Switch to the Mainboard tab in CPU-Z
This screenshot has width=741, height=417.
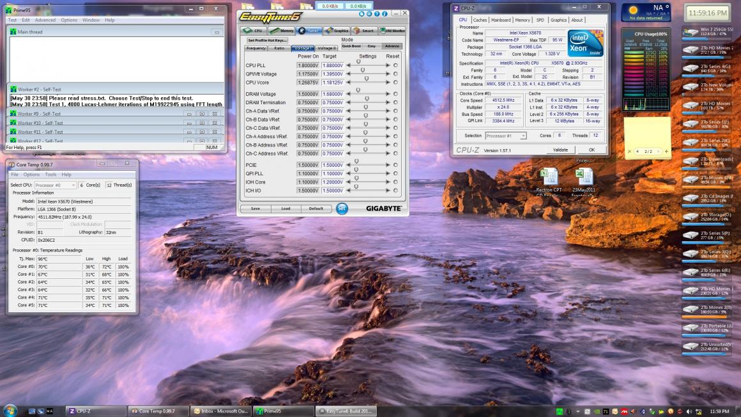click(501, 20)
